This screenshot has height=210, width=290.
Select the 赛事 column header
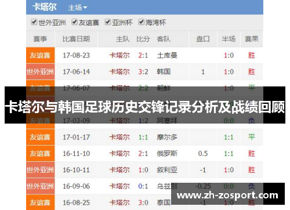tap(40, 39)
